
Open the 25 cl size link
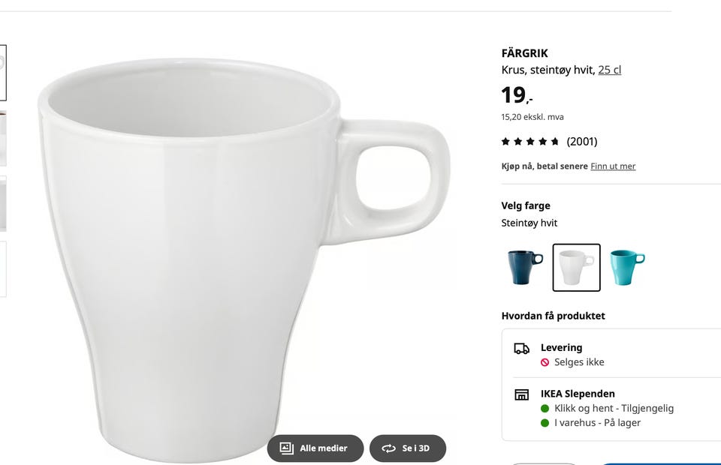(609, 70)
